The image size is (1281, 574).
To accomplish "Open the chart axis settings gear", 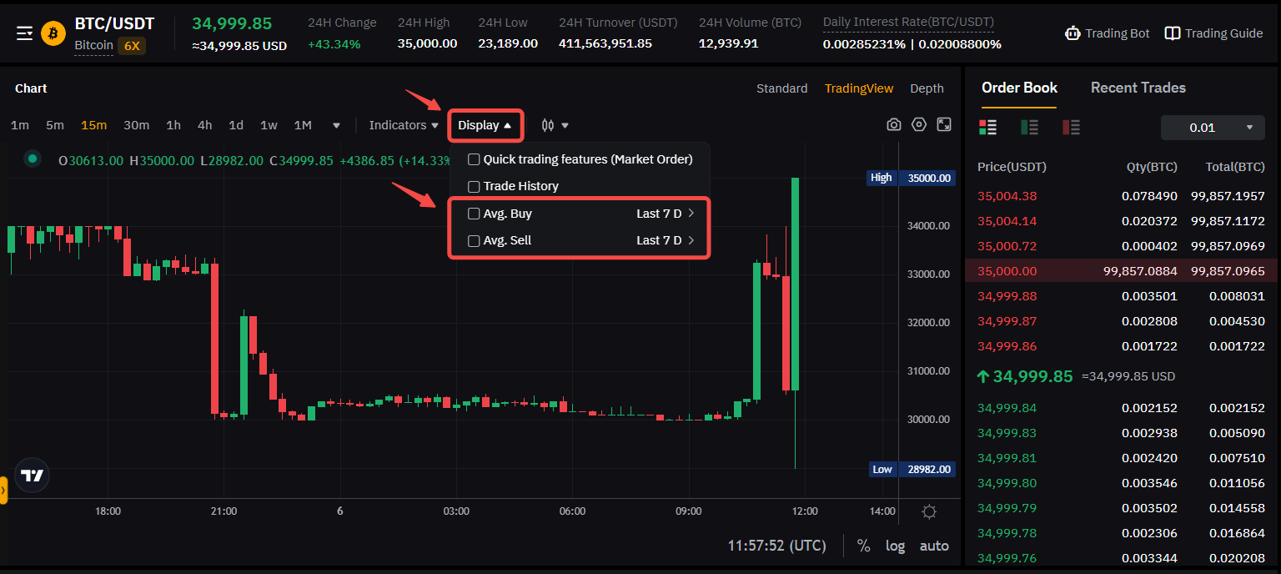I will (929, 511).
